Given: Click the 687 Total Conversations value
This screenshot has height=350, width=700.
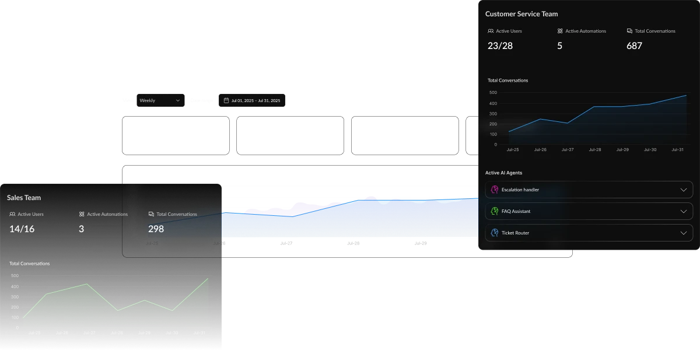Looking at the screenshot, I should pyautogui.click(x=633, y=45).
